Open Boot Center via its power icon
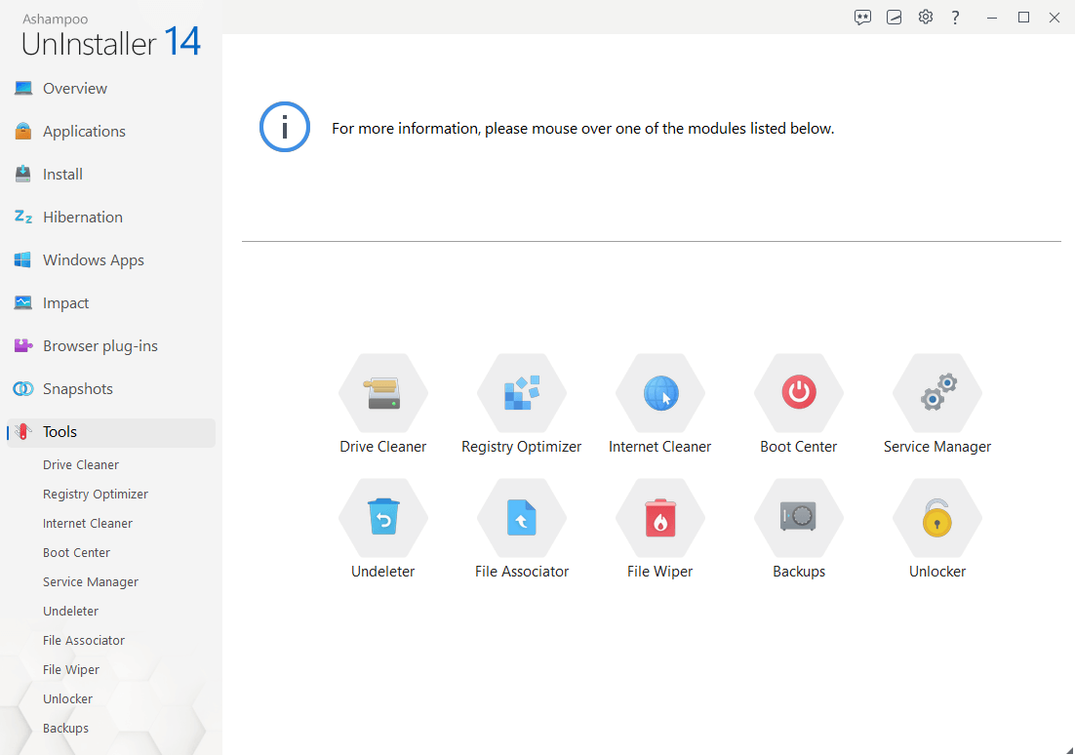Viewport: 1075px width, 755px height. [799, 393]
